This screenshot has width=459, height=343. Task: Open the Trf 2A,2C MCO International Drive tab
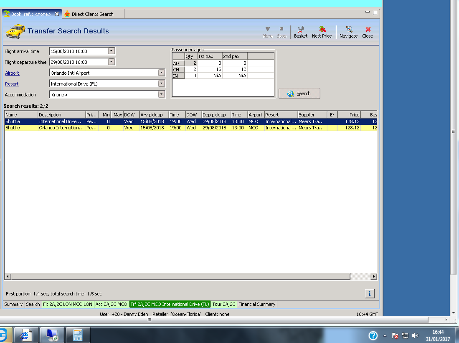pos(170,304)
